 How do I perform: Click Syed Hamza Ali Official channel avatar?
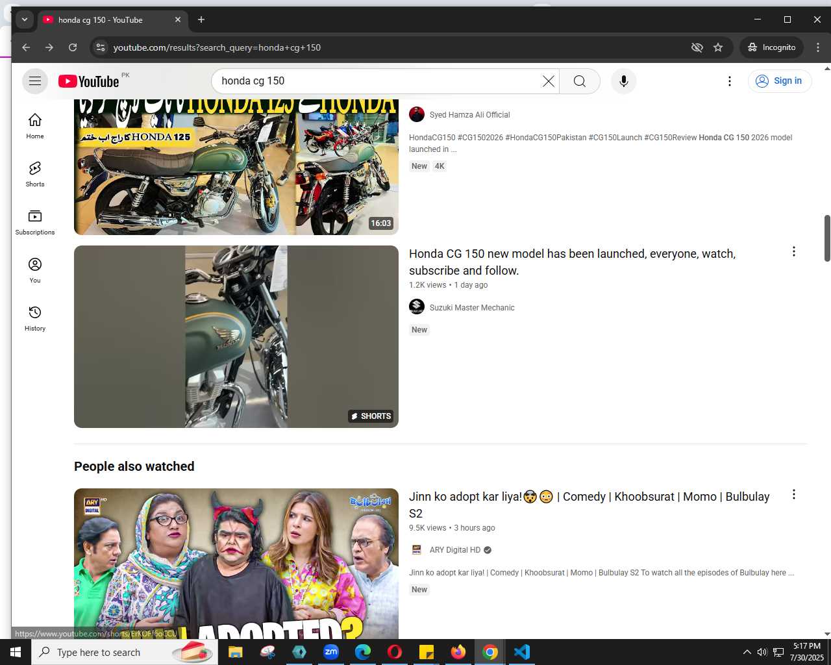tap(417, 114)
